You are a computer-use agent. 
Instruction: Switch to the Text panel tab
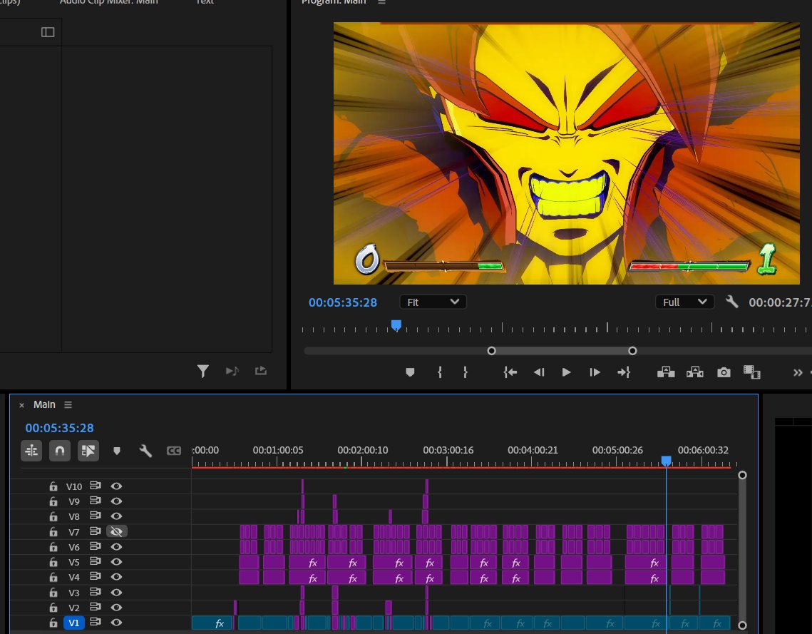coord(205,2)
